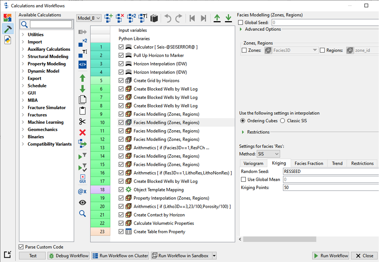Open the Python icon in left sidebar
379x262 pixels.
(8, 40)
